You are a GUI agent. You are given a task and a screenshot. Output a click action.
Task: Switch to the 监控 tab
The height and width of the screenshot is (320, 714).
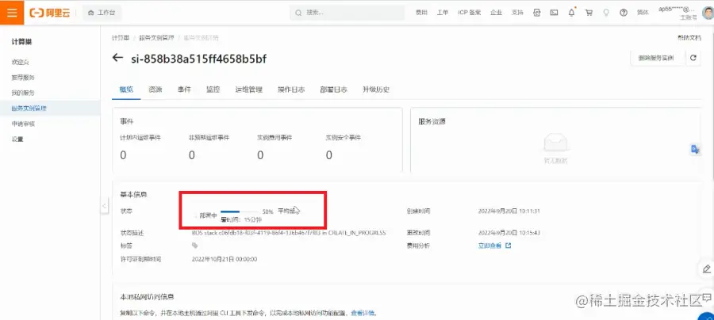click(213, 90)
